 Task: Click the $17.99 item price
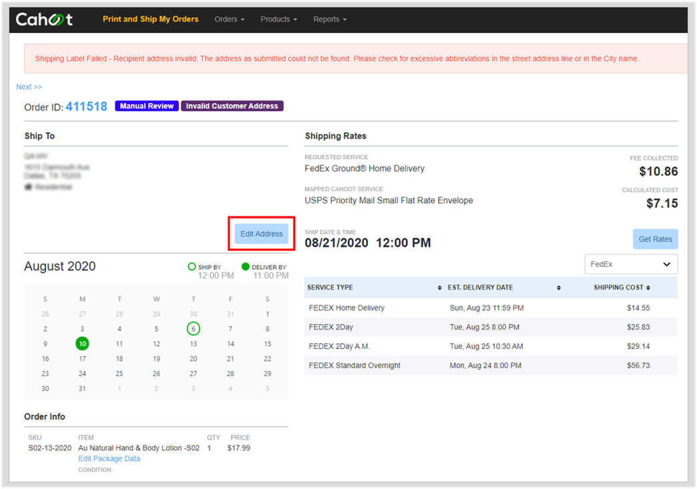[239, 448]
